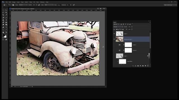Open the Filter menu
Screen dimensions: 179x100
point(31,2)
